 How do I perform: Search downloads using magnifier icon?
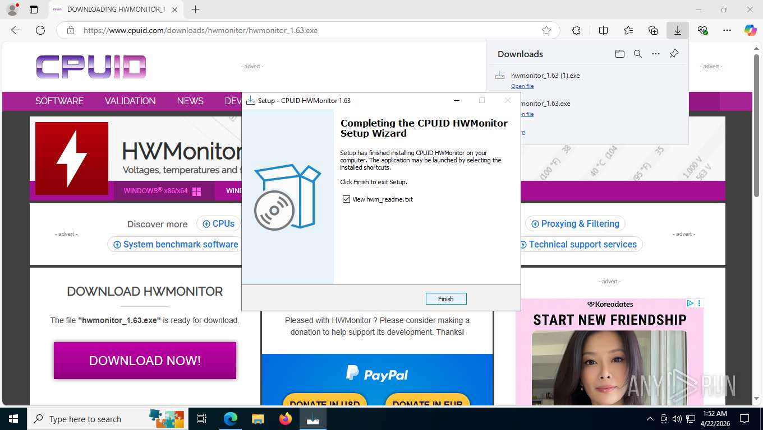point(638,54)
